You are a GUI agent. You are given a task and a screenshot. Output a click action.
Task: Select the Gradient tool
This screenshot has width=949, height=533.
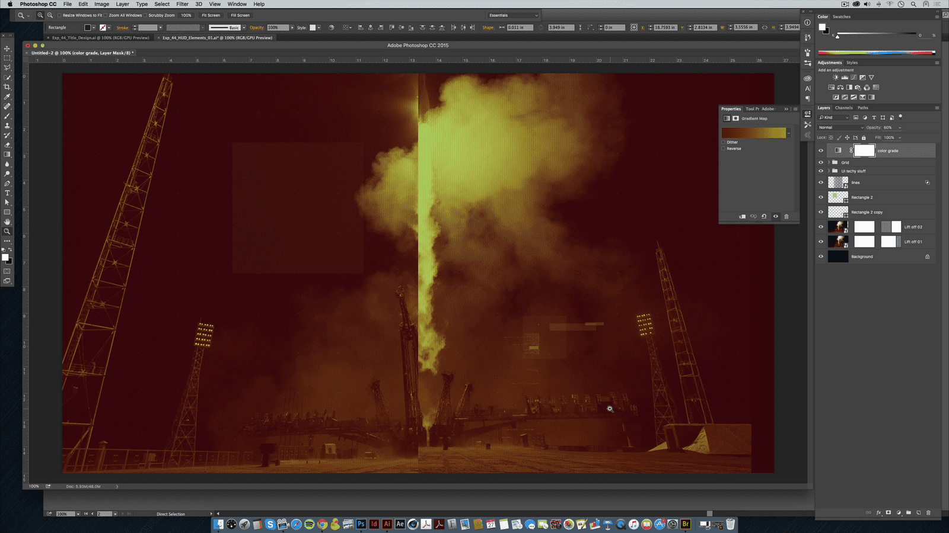tap(7, 155)
